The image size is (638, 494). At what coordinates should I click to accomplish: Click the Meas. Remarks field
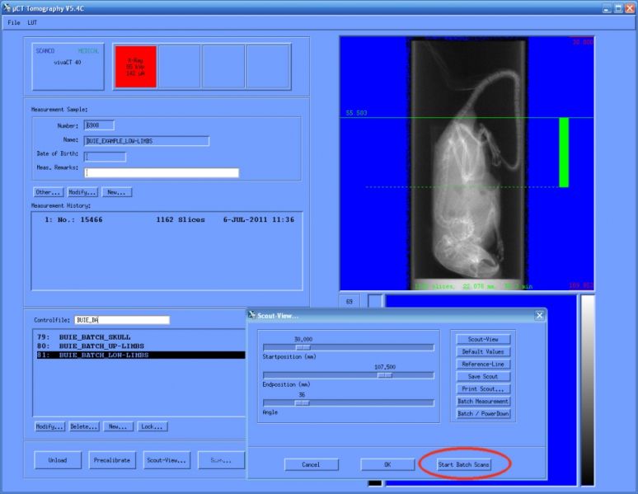pos(162,172)
